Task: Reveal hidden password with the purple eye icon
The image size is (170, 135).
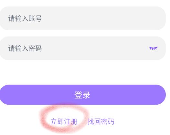Action: 153,48
